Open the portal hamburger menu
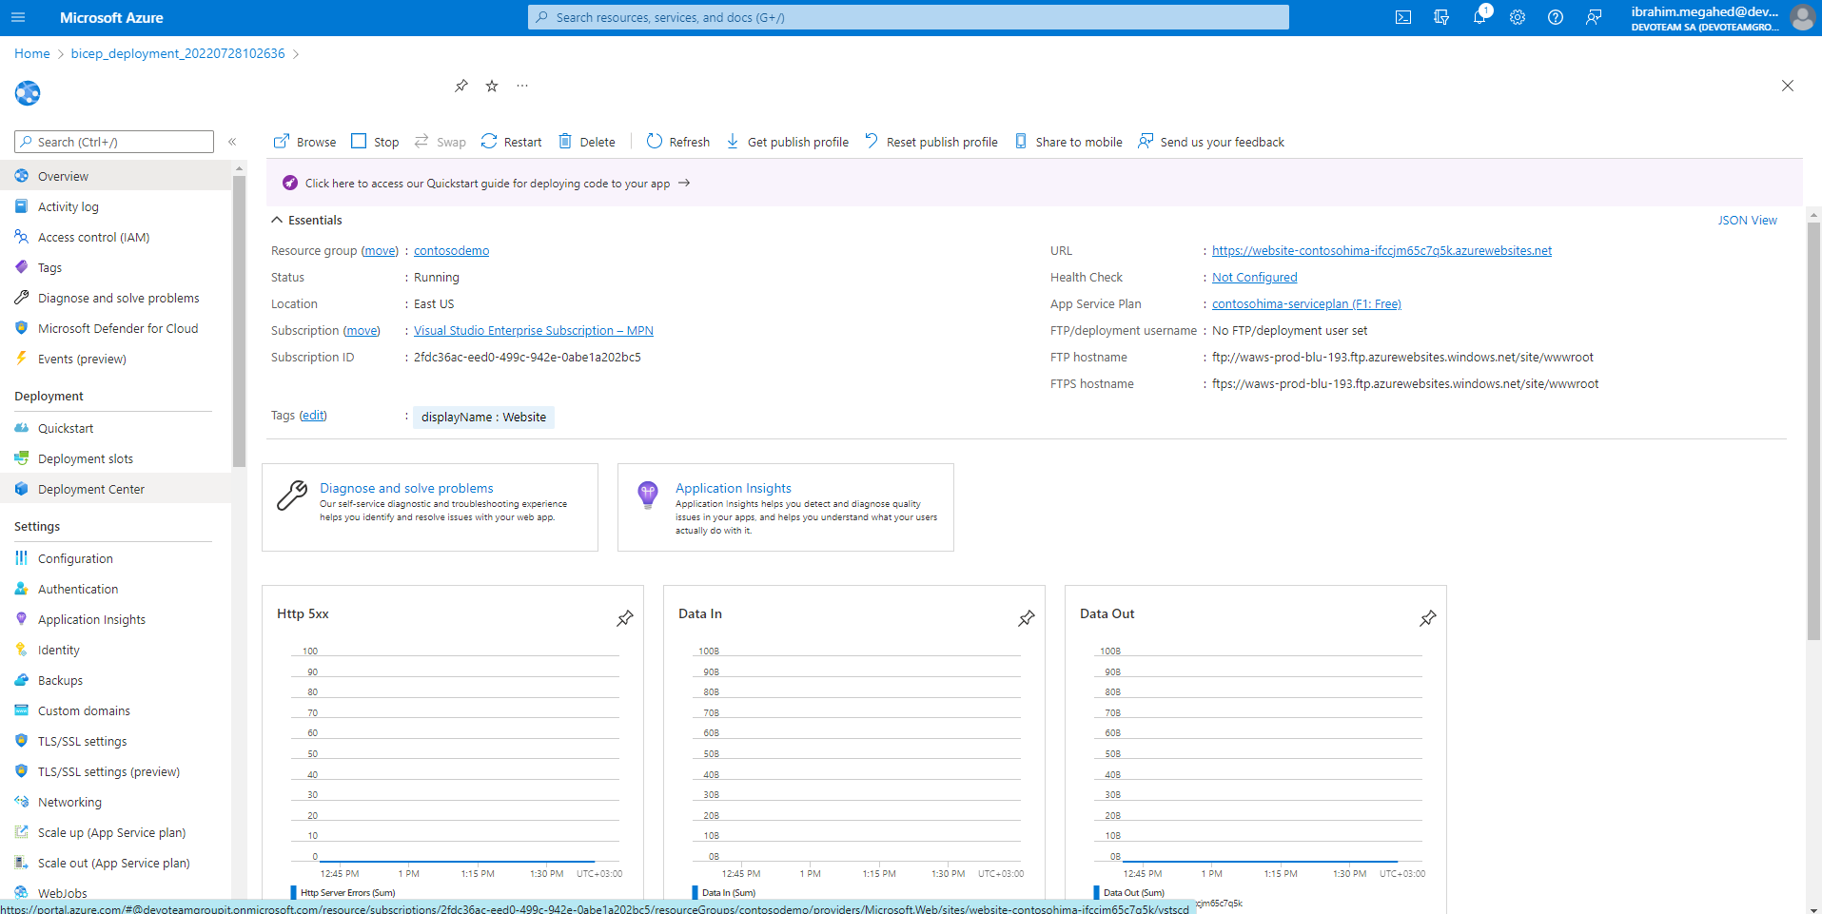Viewport: 1822px width, 914px height. click(18, 16)
